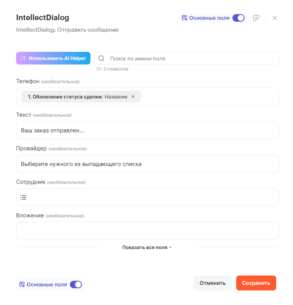Open the Провайдер dropdown list
Viewport: 293px width, 305px height.
point(147,164)
